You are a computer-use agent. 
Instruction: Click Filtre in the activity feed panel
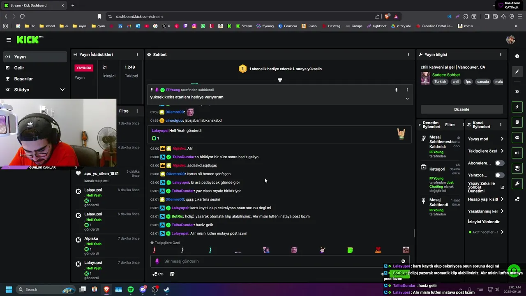pos(124,111)
